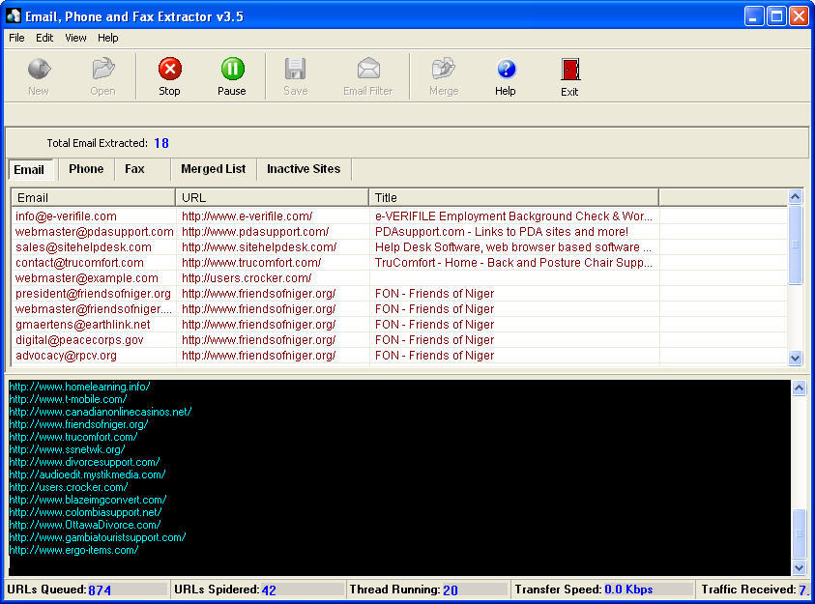The width and height of the screenshot is (815, 604).
Task: Open the Help documentation
Action: click(x=505, y=75)
